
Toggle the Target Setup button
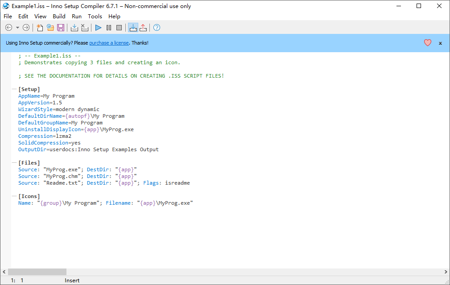point(133,28)
